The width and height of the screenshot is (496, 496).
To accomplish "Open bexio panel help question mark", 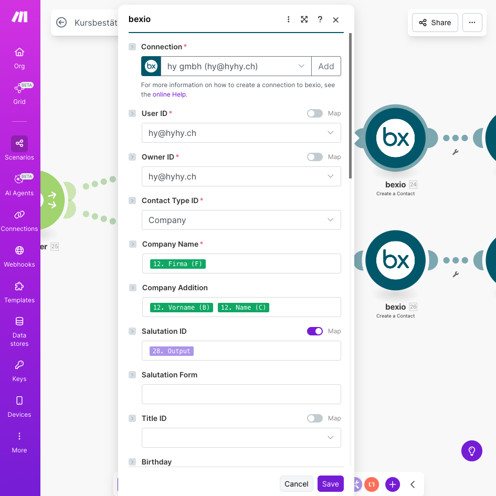I will click(x=320, y=19).
